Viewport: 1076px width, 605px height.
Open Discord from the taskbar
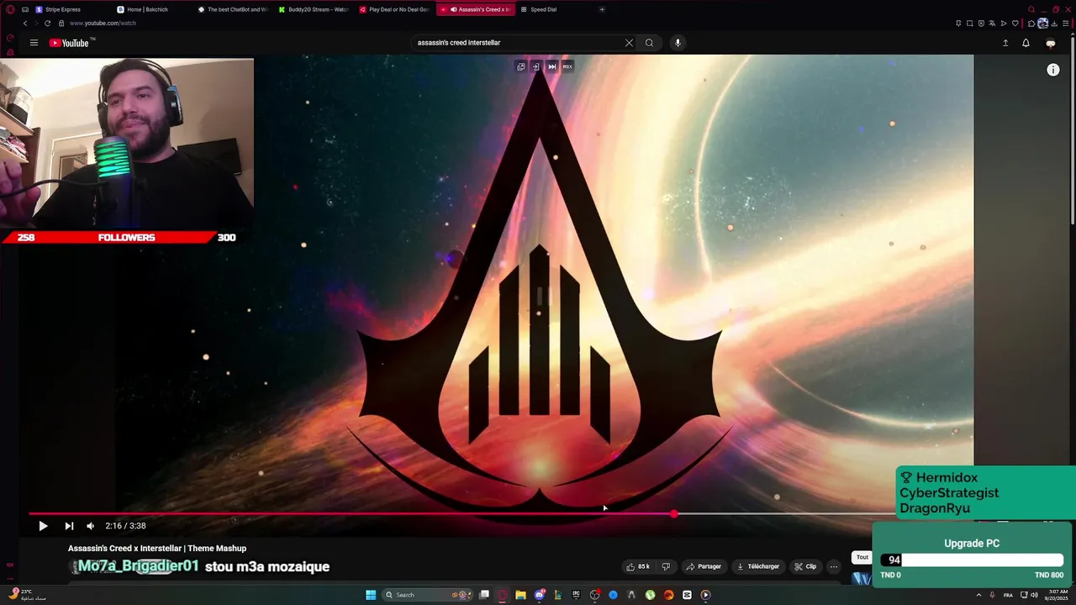pos(539,595)
